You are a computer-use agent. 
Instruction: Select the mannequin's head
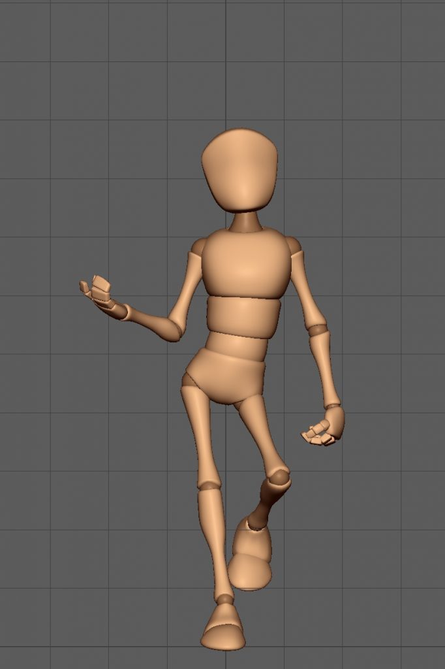[x=240, y=171]
